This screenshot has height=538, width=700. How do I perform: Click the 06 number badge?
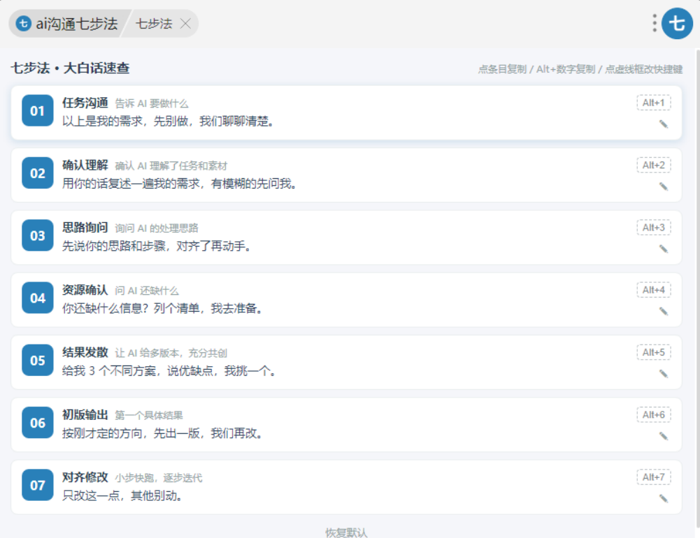tap(38, 423)
